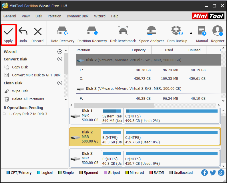Viewport: 227px width, 183px height.
Task: Choose Copy Disk in the sidebar
Action: click(x=16, y=67)
